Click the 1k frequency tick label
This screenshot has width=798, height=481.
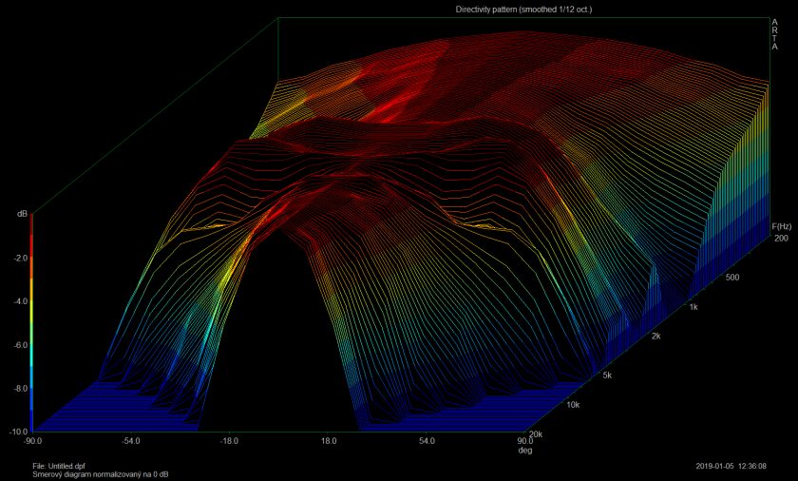[x=693, y=307]
